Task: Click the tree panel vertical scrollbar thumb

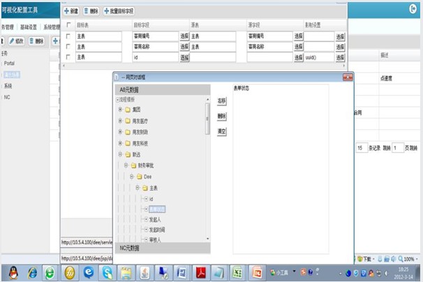Action: 207,119
